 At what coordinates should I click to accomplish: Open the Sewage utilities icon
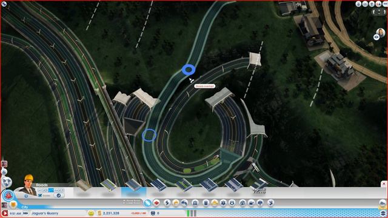[184, 203]
